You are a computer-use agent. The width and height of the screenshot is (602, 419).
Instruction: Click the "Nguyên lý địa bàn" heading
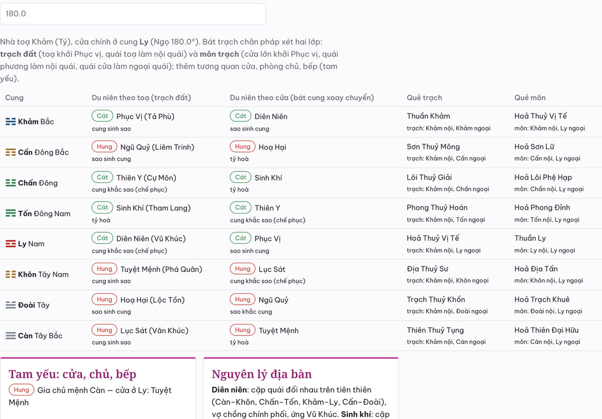pyautogui.click(x=262, y=374)
